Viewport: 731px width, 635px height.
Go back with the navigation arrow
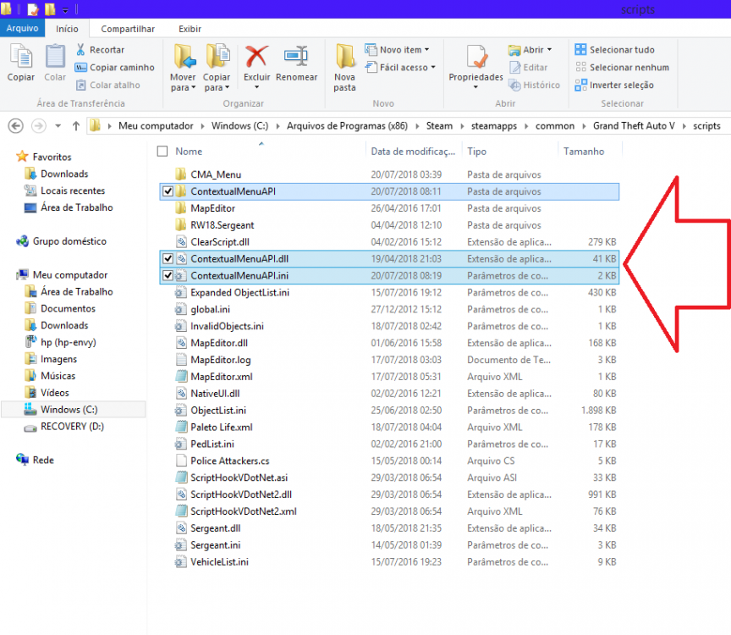tap(16, 126)
